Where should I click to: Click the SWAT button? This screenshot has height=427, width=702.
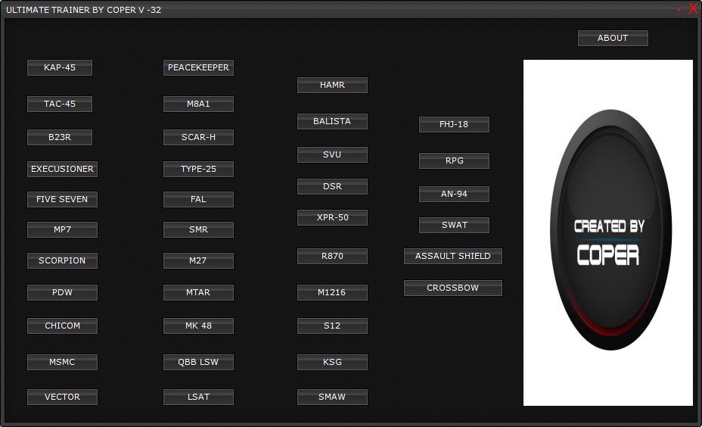[x=454, y=226]
